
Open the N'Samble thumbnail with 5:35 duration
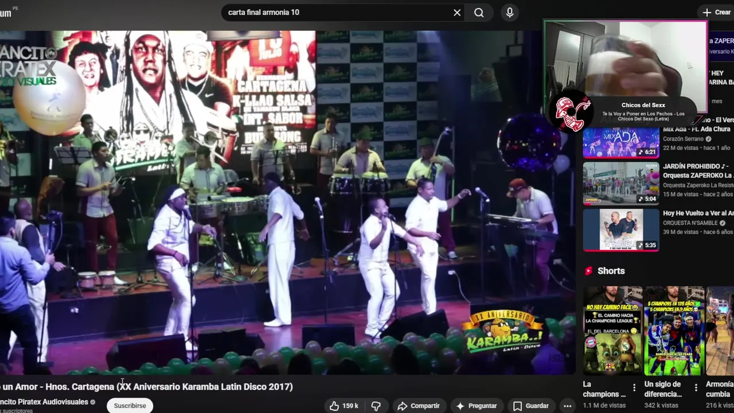[621, 230]
